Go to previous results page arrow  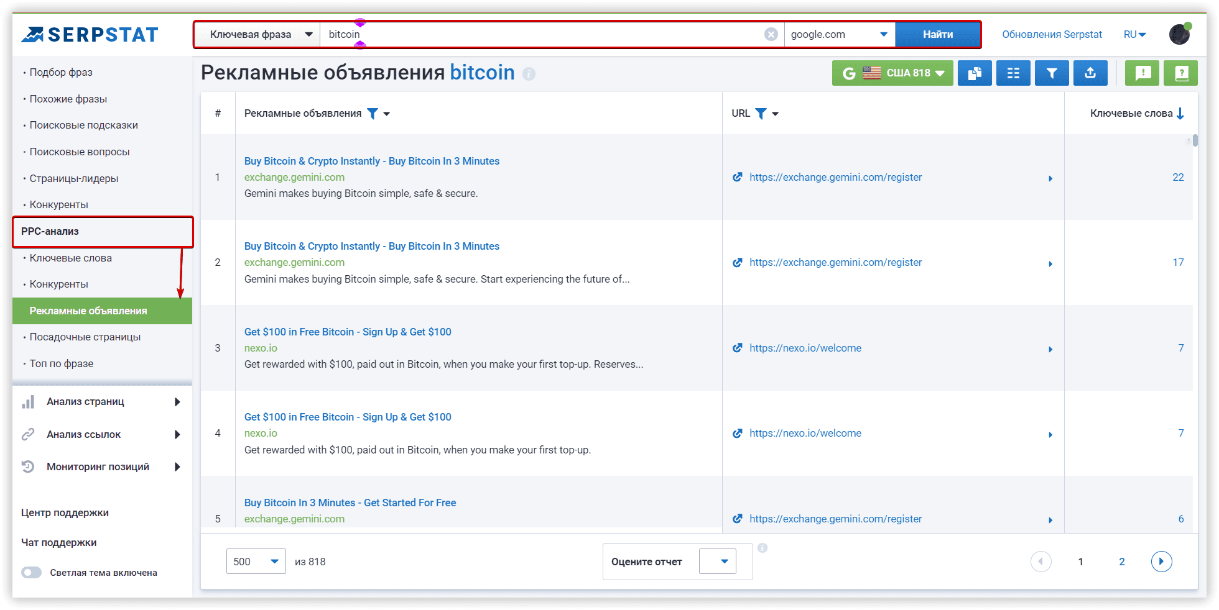pyautogui.click(x=1041, y=562)
